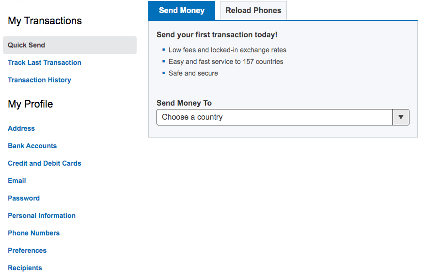
Task: Click the Send Money To label
Action: 184,103
